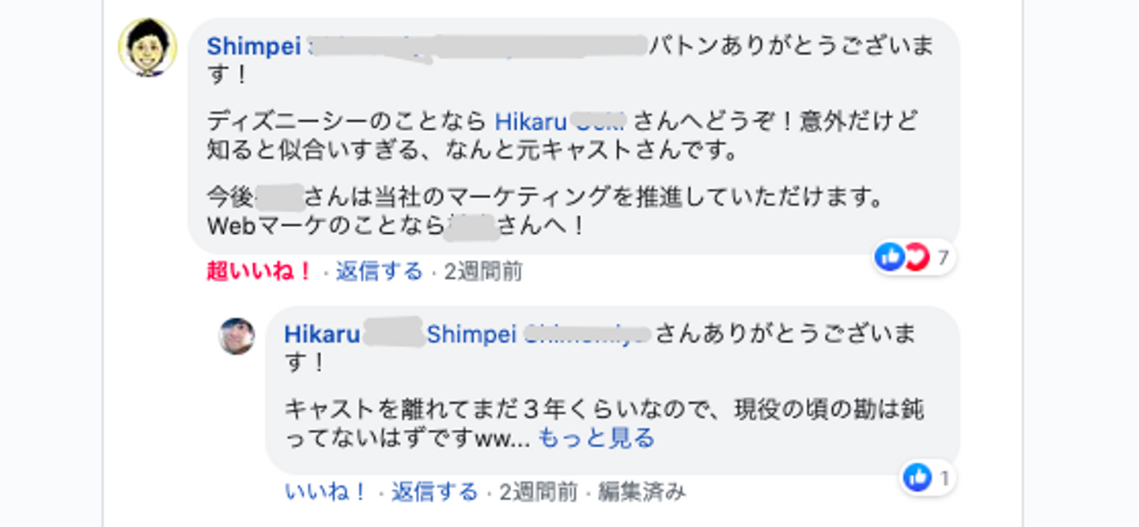Toggle いいね！ on Hikaru's reply
This screenshot has height=527, width=1139.
click(326, 492)
